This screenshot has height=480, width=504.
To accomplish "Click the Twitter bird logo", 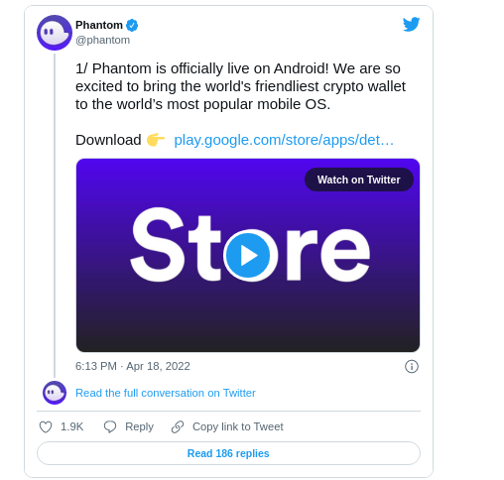I will [x=411, y=25].
